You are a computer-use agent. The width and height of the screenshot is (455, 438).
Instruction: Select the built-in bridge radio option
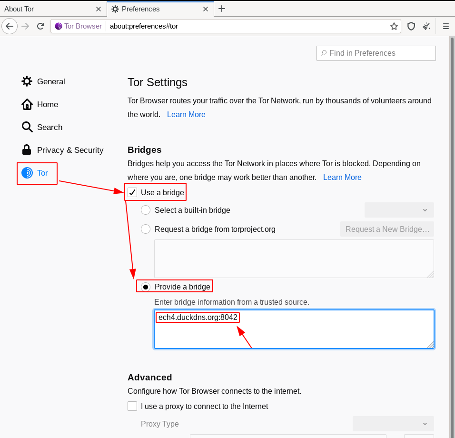click(x=146, y=210)
